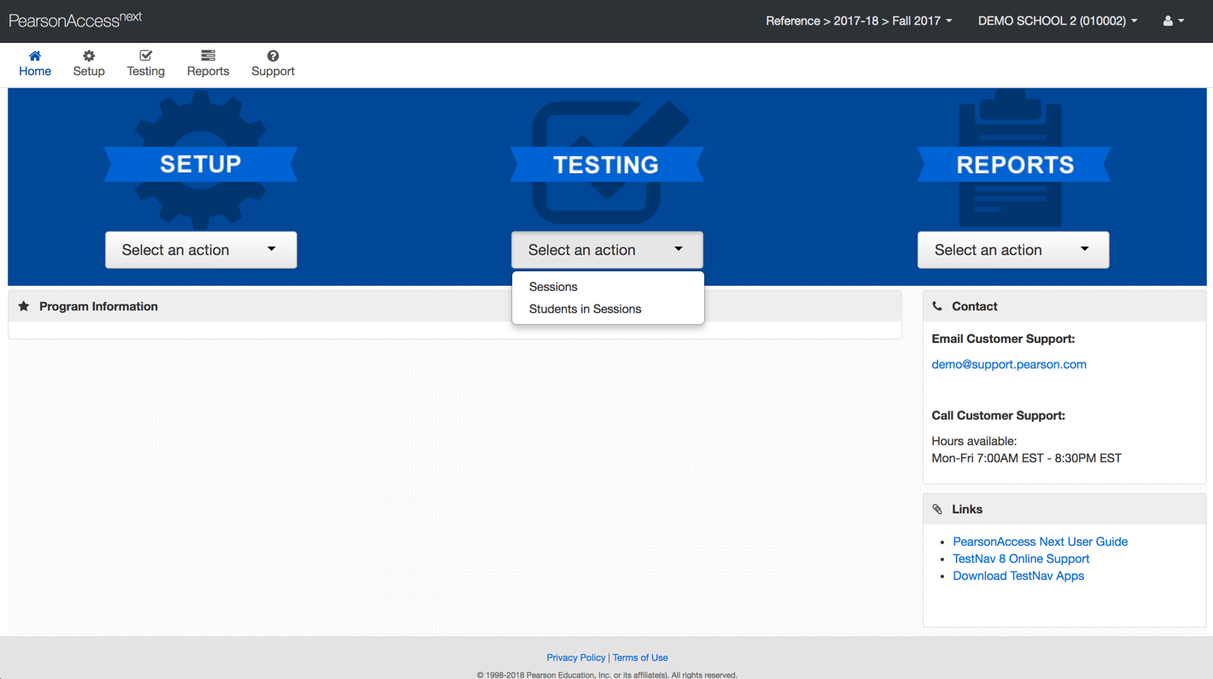Click the Contact phone icon
This screenshot has width=1213, height=679.
point(937,306)
